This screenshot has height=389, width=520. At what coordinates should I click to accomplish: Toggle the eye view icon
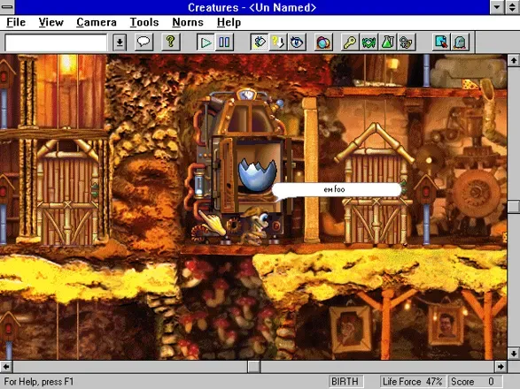(297, 42)
